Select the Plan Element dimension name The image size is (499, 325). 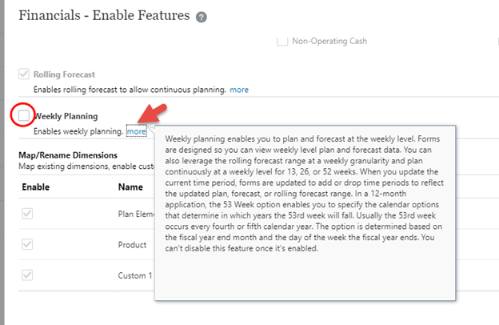point(136,214)
